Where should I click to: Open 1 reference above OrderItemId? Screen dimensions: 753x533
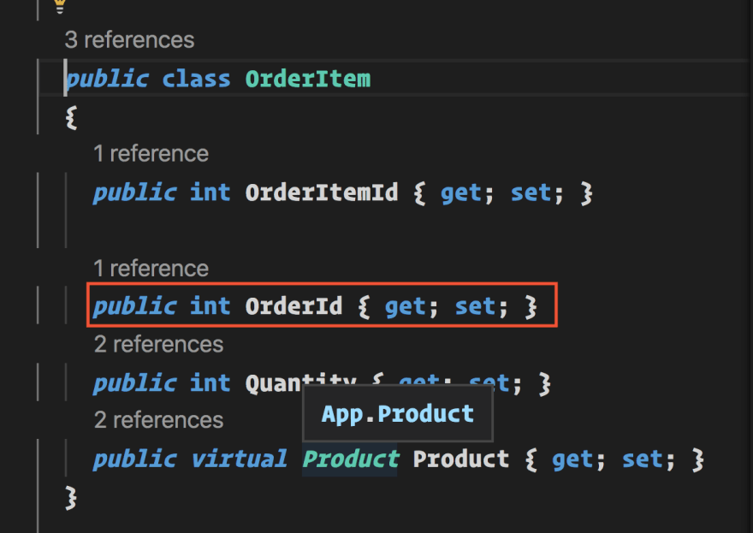[151, 154]
